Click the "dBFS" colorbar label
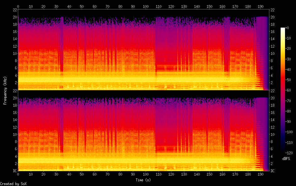The width and height of the screenshot is (296, 186). pos(286,159)
